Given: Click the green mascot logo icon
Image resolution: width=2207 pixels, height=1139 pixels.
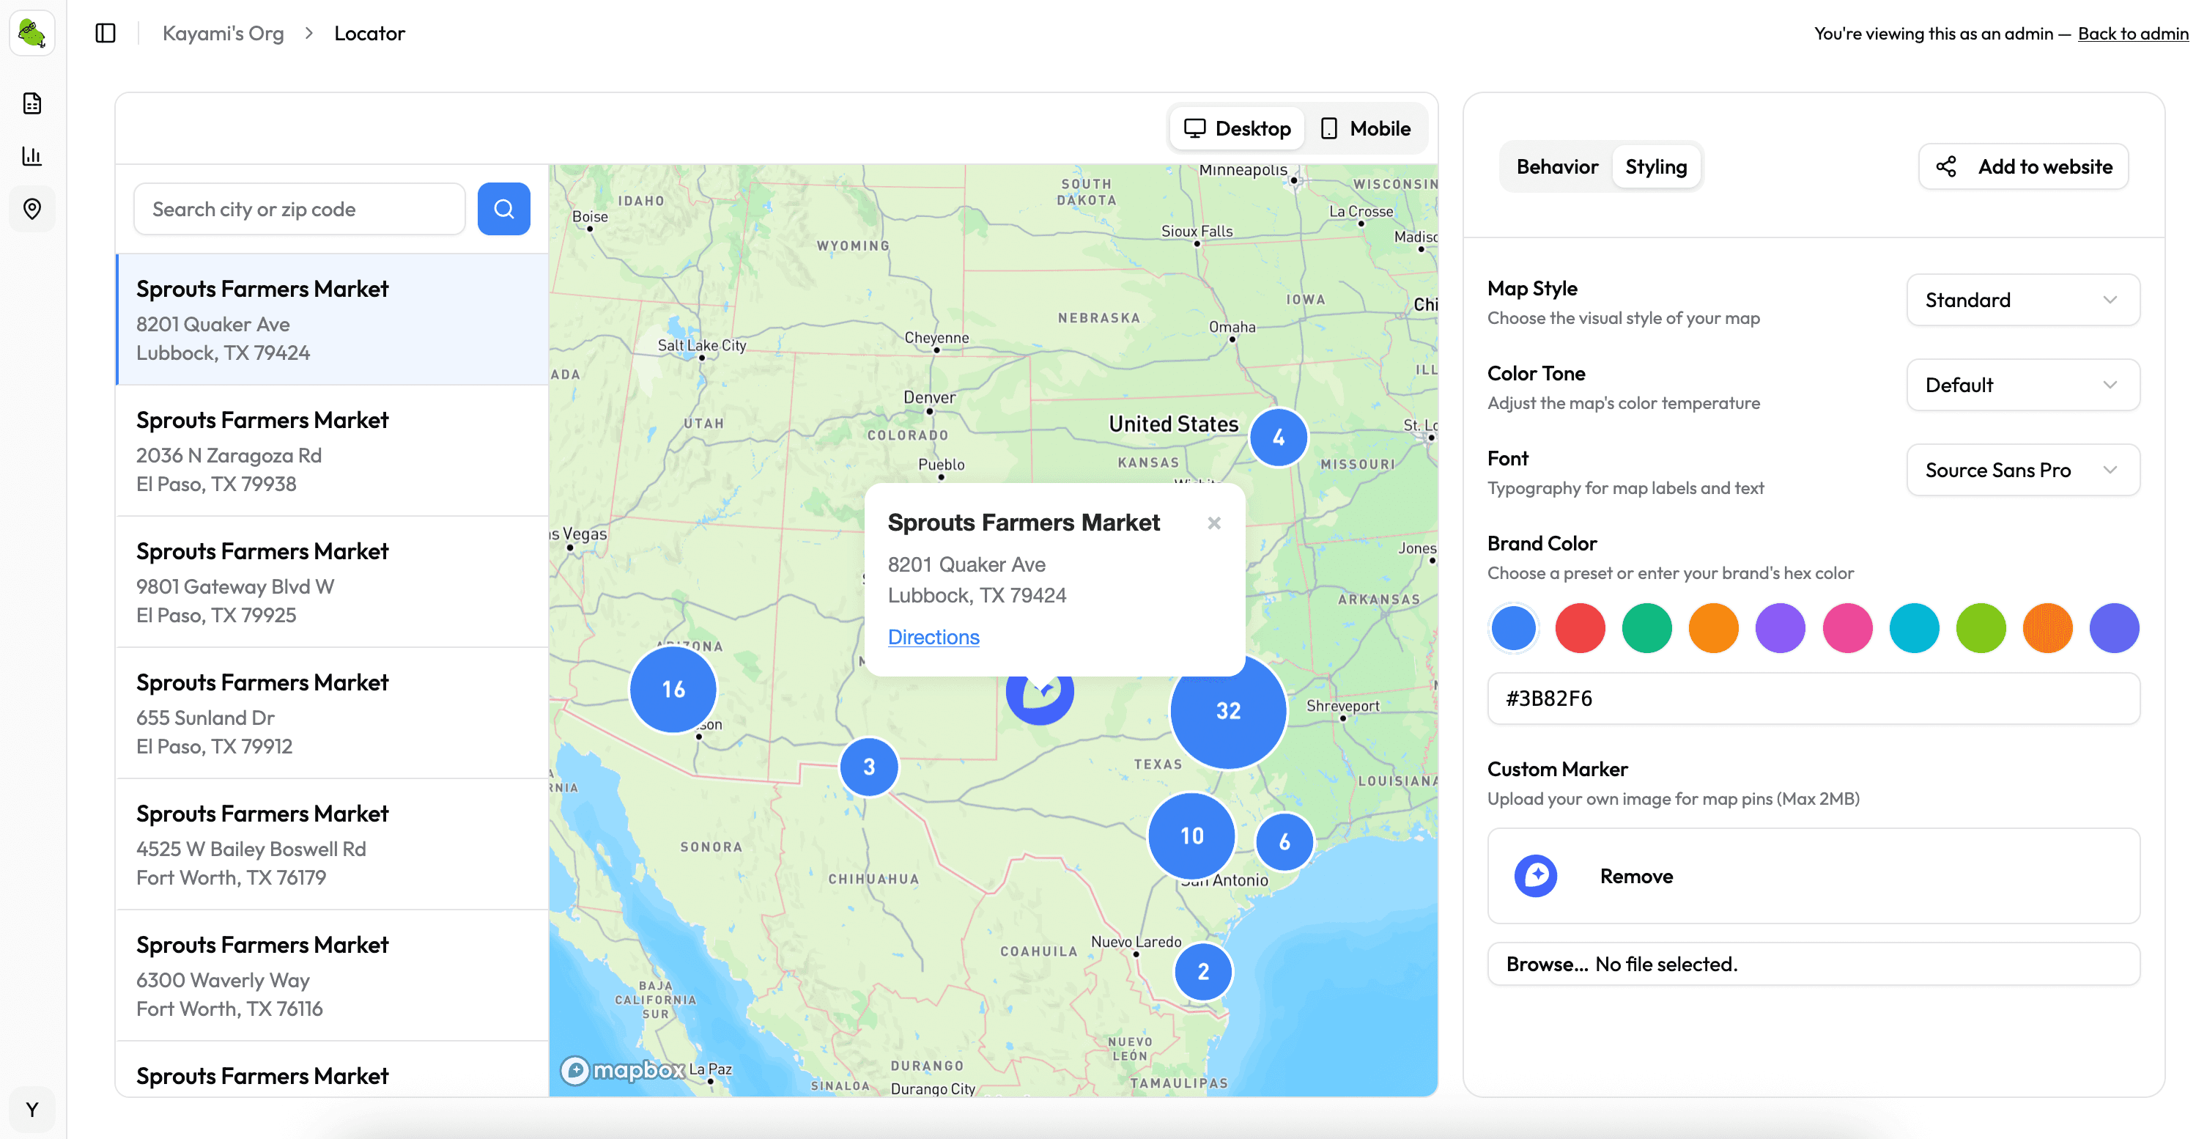Looking at the screenshot, I should [x=32, y=32].
